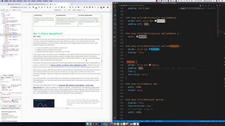The image size is (225, 126).
Task: Open a new browser tab with the plus button
Action: [x=72, y=4]
